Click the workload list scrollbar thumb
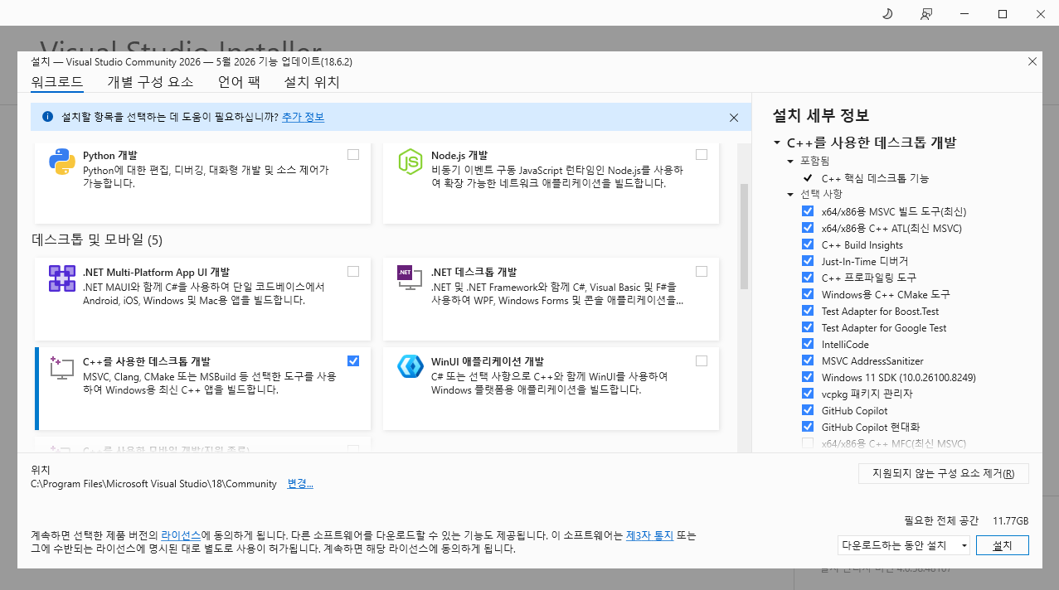This screenshot has width=1059, height=590. coord(744,236)
